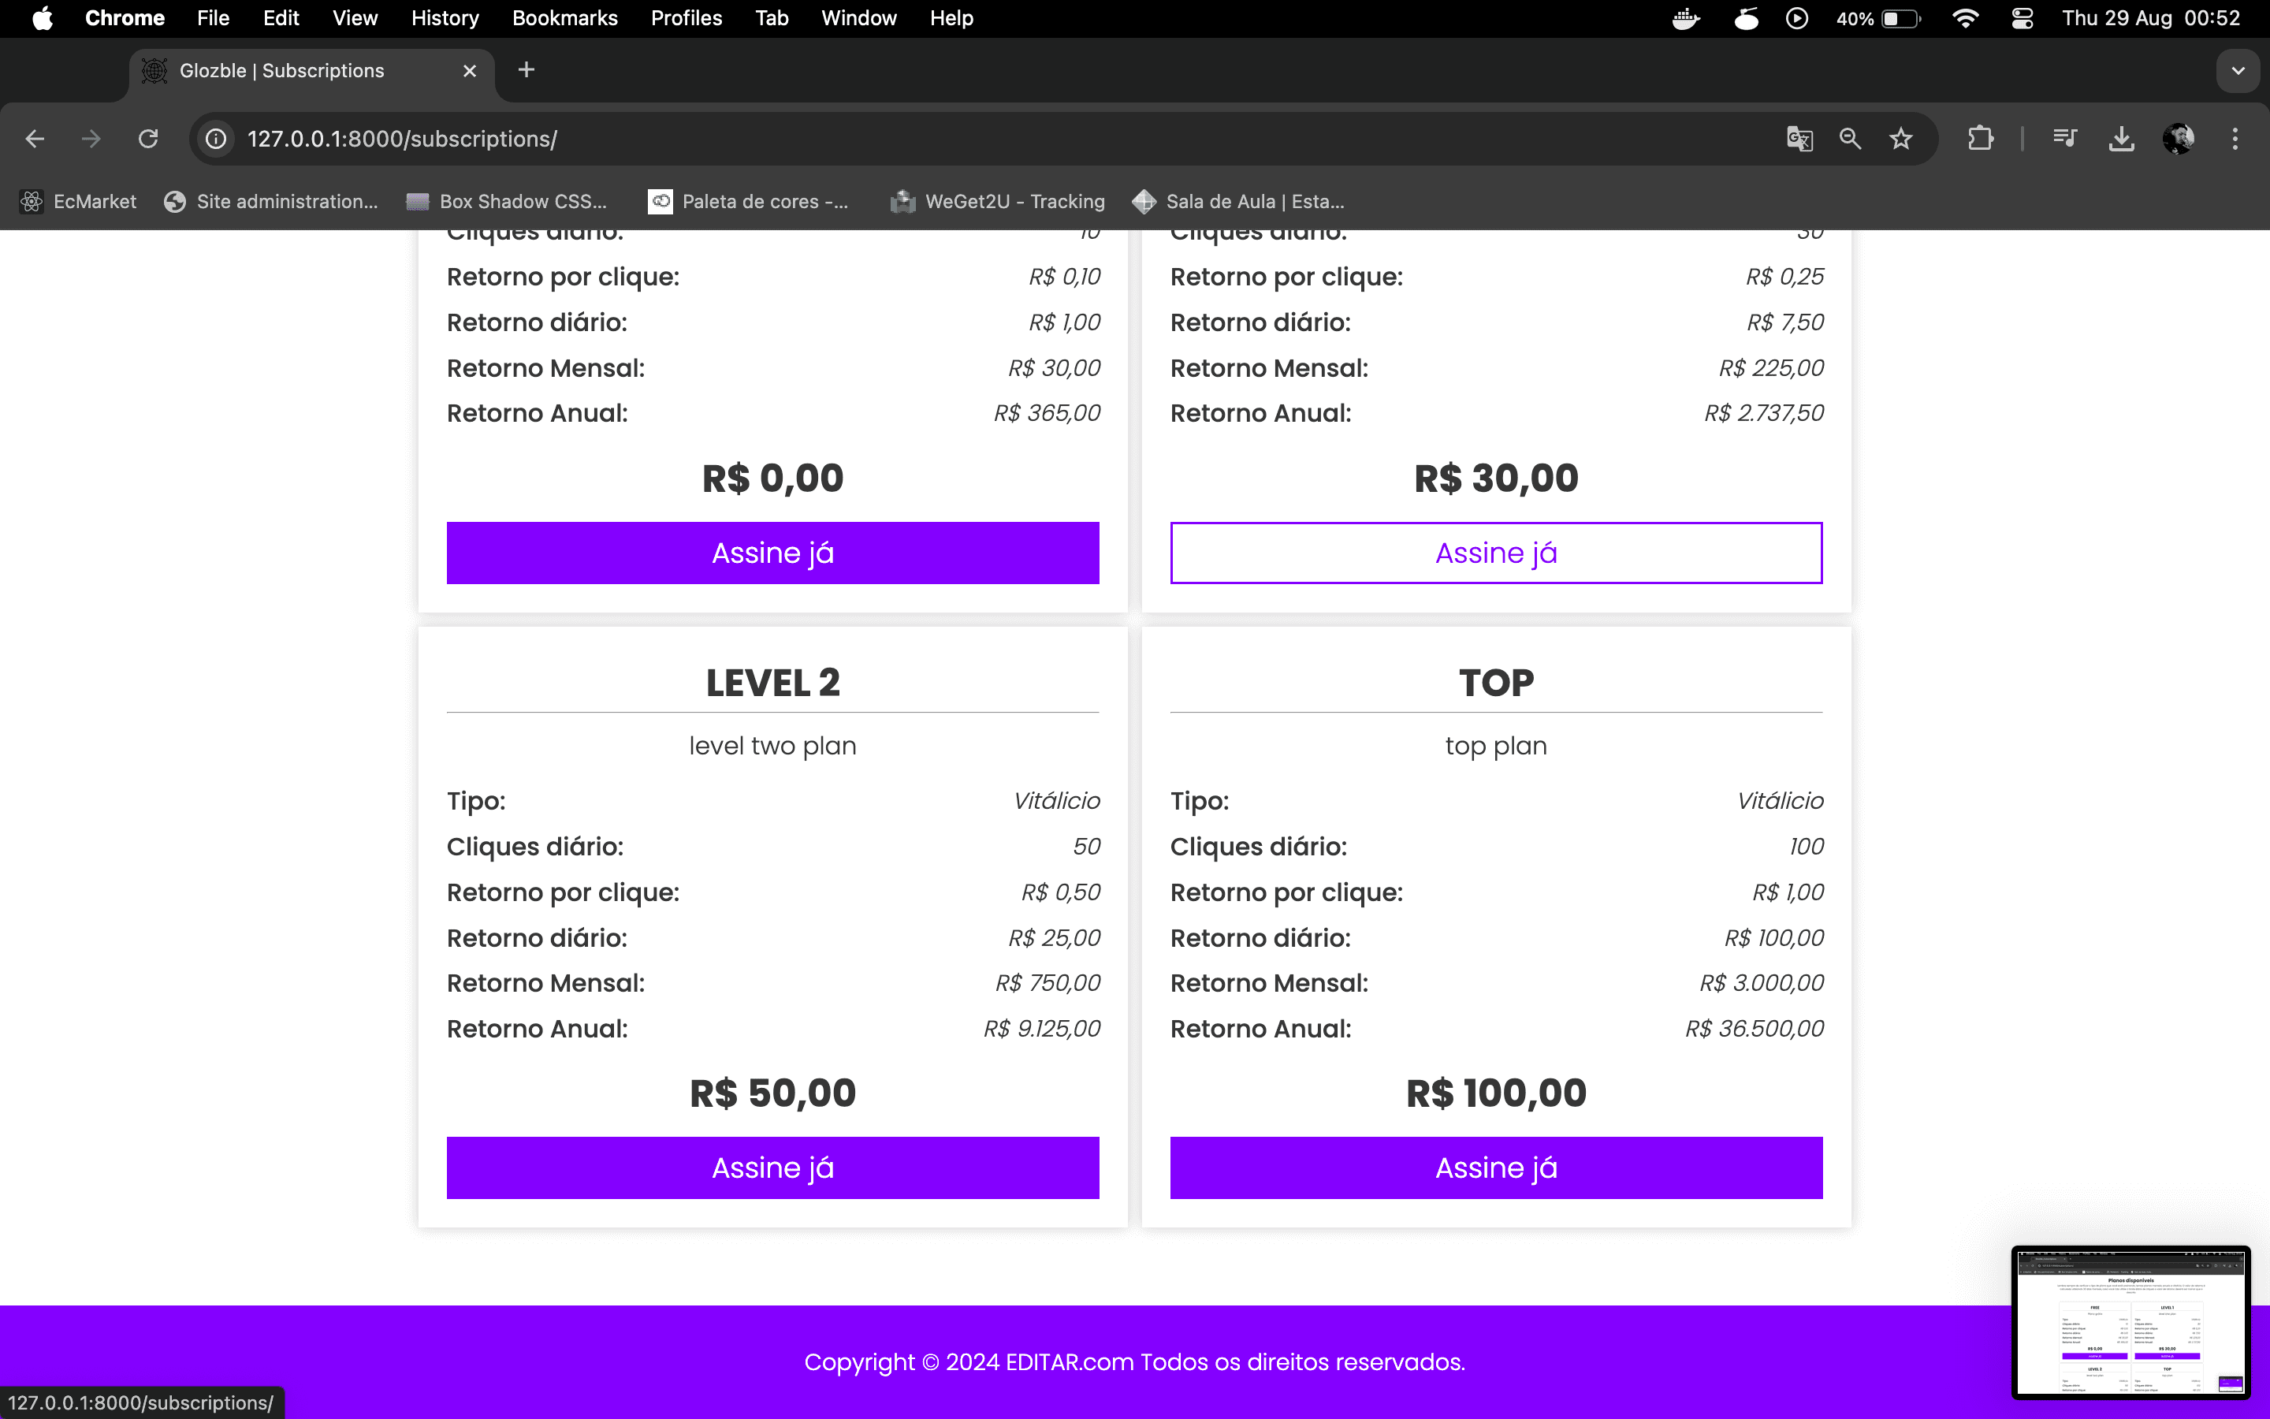This screenshot has width=2270, height=1419.
Task: Click the browser forward arrow
Action: pos(91,139)
